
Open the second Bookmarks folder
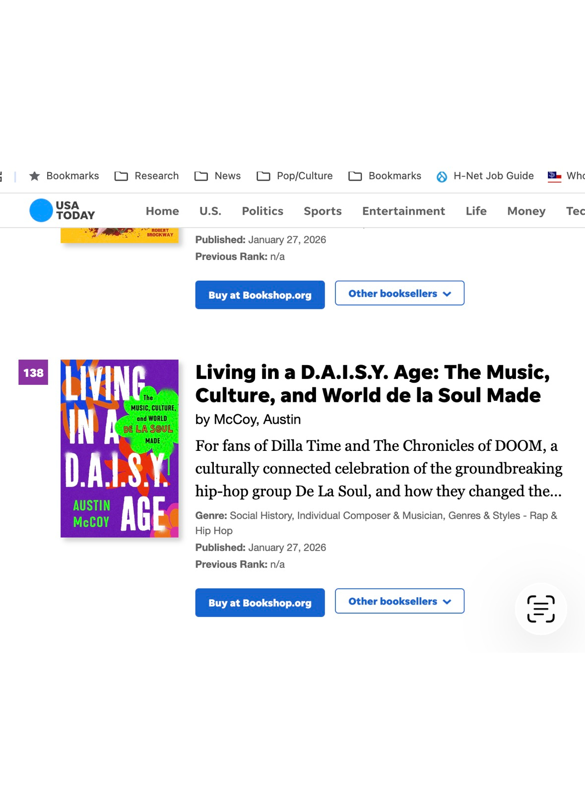385,176
